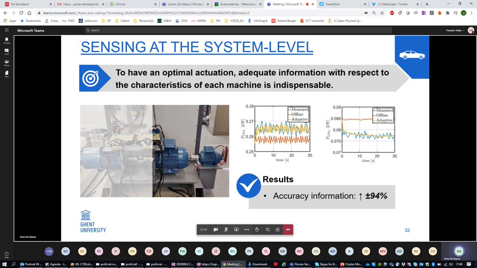
Task: Open the Teams Activity feed
Action: (x=6, y=40)
